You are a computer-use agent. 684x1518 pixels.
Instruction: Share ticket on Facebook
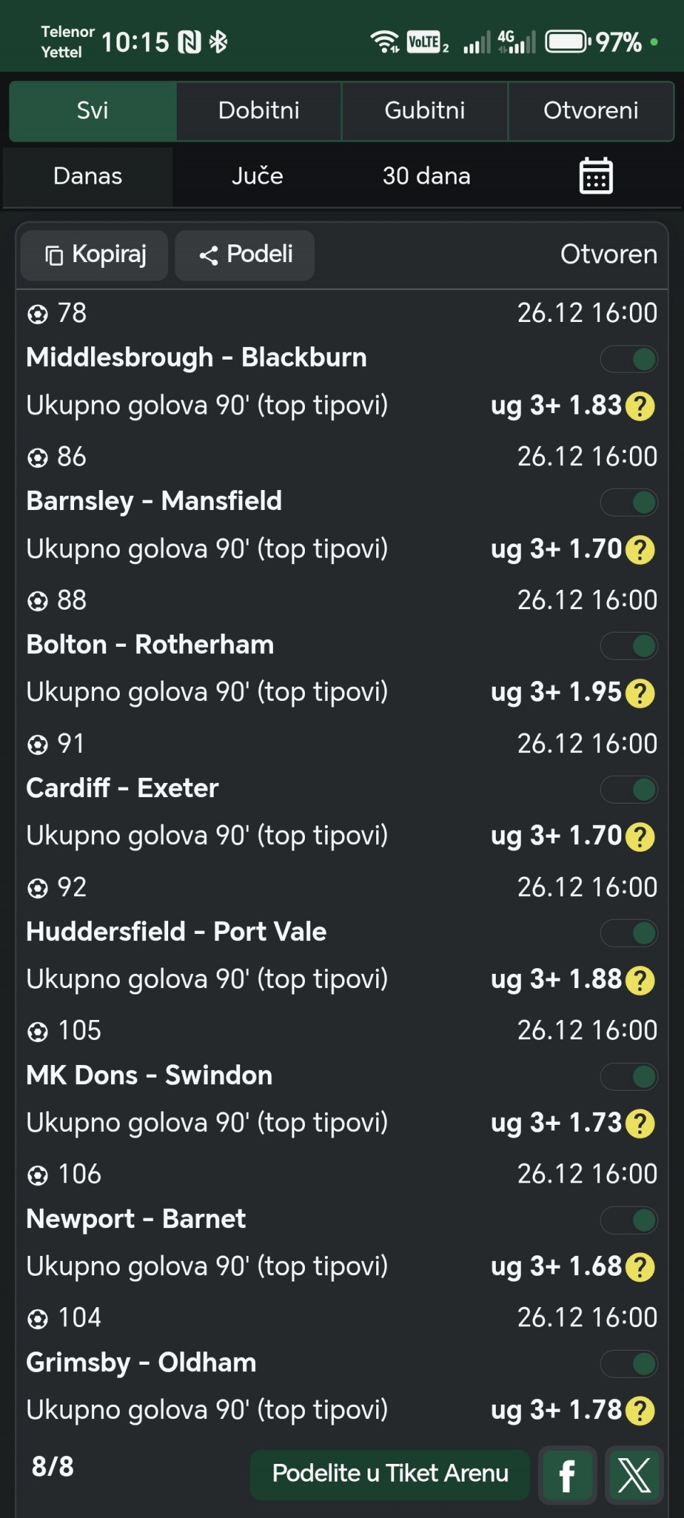(x=567, y=1475)
